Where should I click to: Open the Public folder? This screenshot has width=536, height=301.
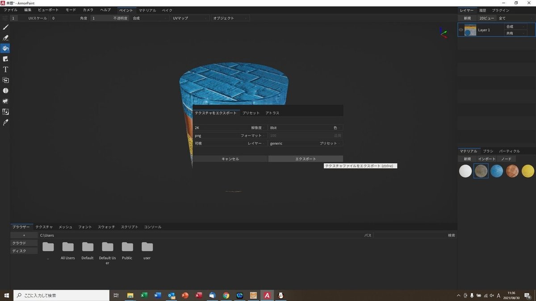(x=127, y=247)
